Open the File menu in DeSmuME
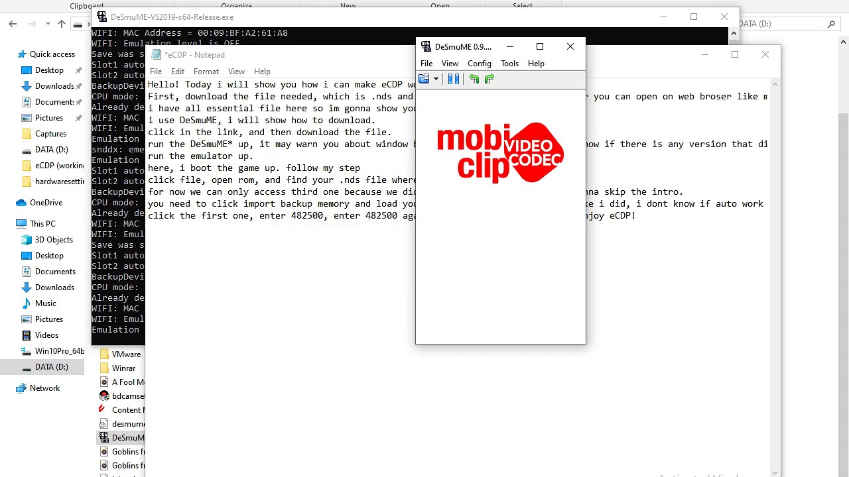849x477 pixels. [426, 64]
